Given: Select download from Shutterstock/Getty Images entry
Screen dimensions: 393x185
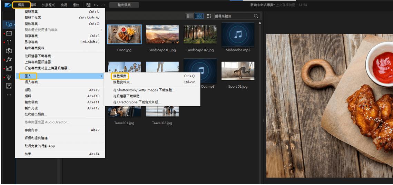Looking at the screenshot, I should coord(152,90).
